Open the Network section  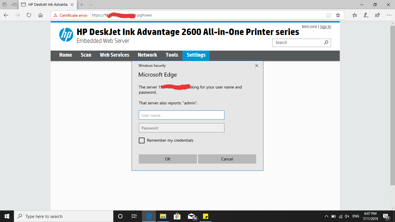147,55
